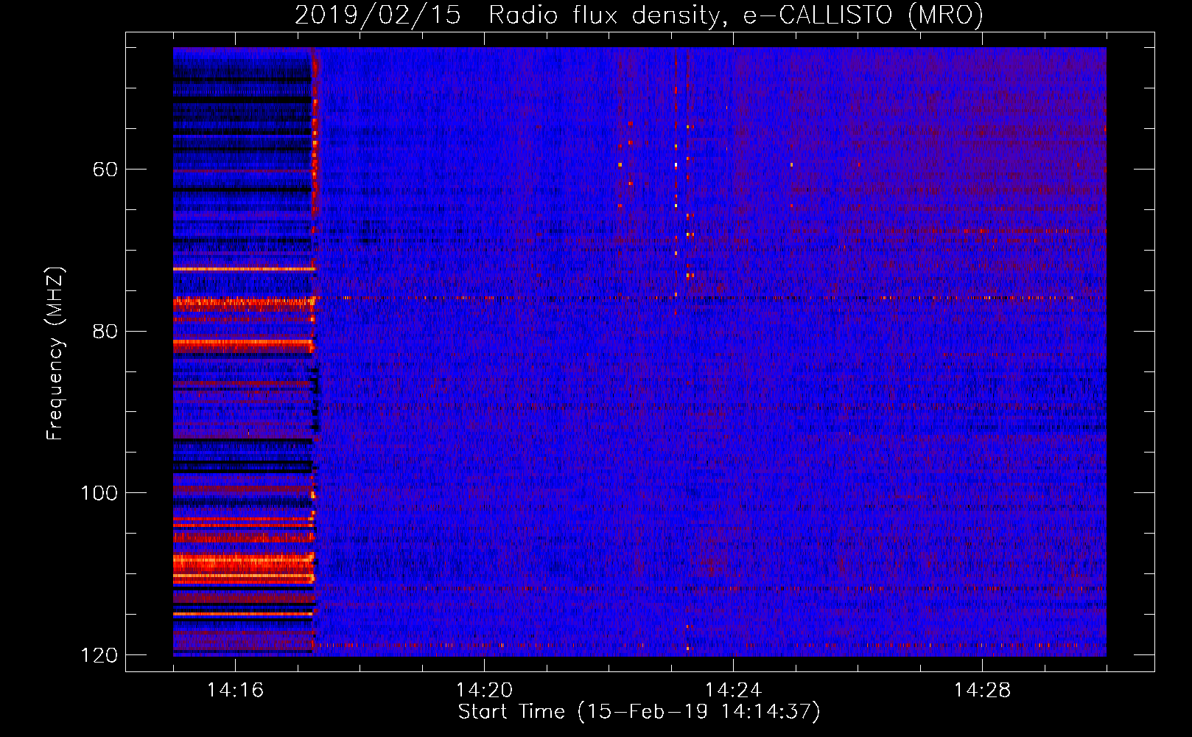Click the 'Start Time (15-Feb-19 14:14:37)' label
This screenshot has height=737, width=1192.
pyautogui.click(x=639, y=712)
